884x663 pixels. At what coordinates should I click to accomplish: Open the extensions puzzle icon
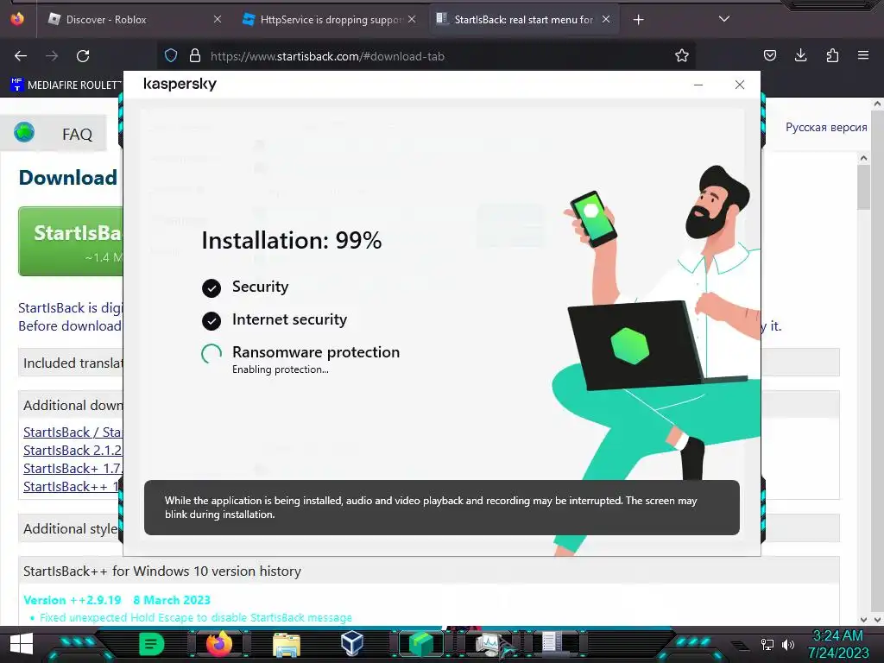(832, 56)
